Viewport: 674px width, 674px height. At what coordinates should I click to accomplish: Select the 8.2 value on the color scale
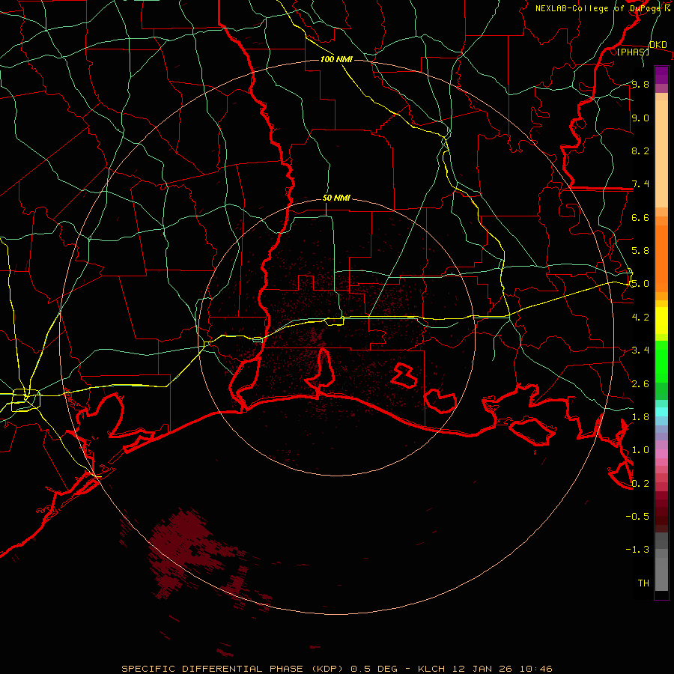tap(640, 151)
